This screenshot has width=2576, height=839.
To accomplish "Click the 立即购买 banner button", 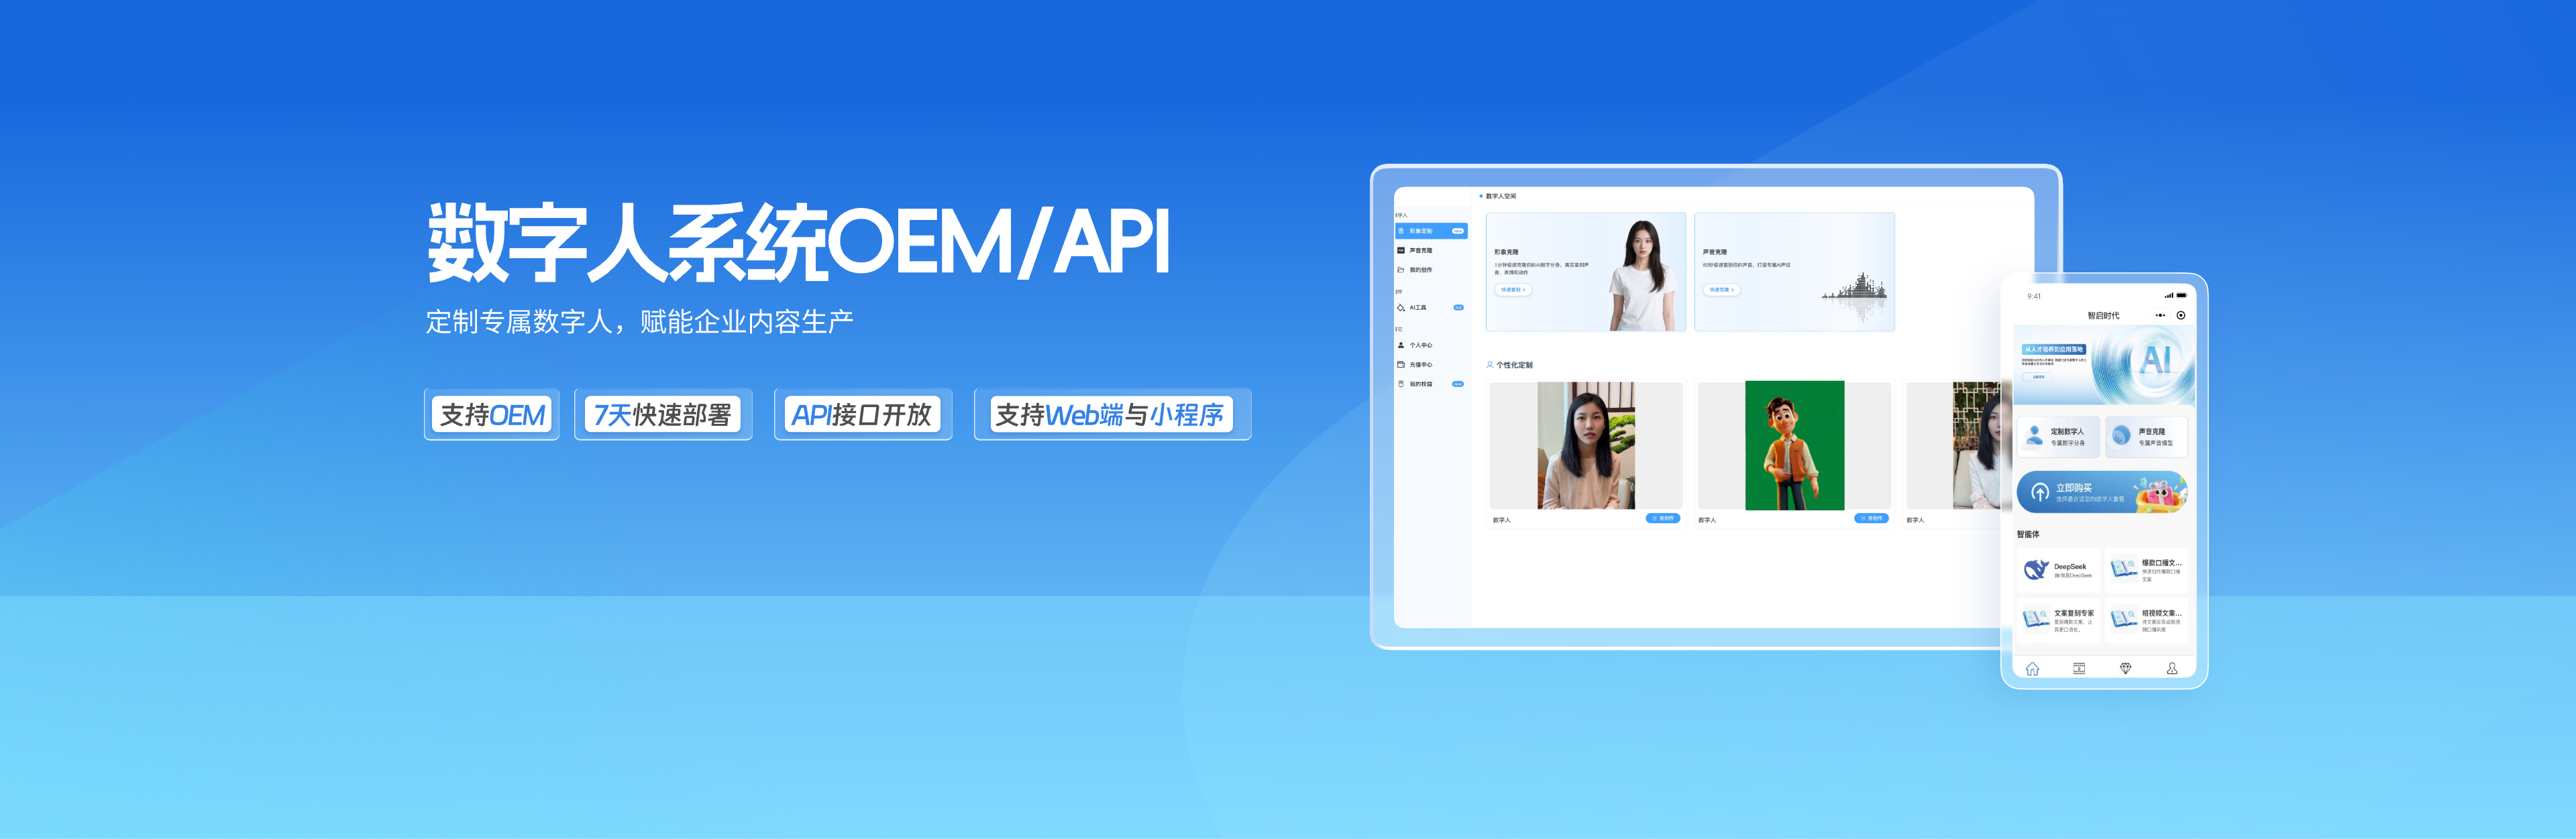I will [x=2102, y=493].
